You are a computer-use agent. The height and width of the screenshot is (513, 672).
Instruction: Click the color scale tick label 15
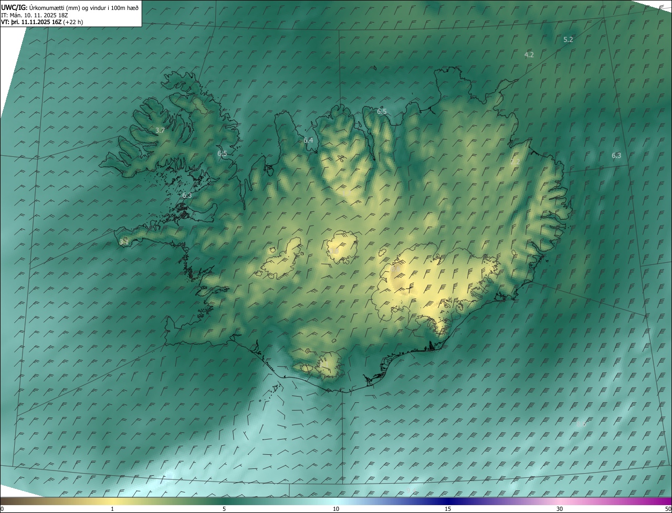click(448, 509)
